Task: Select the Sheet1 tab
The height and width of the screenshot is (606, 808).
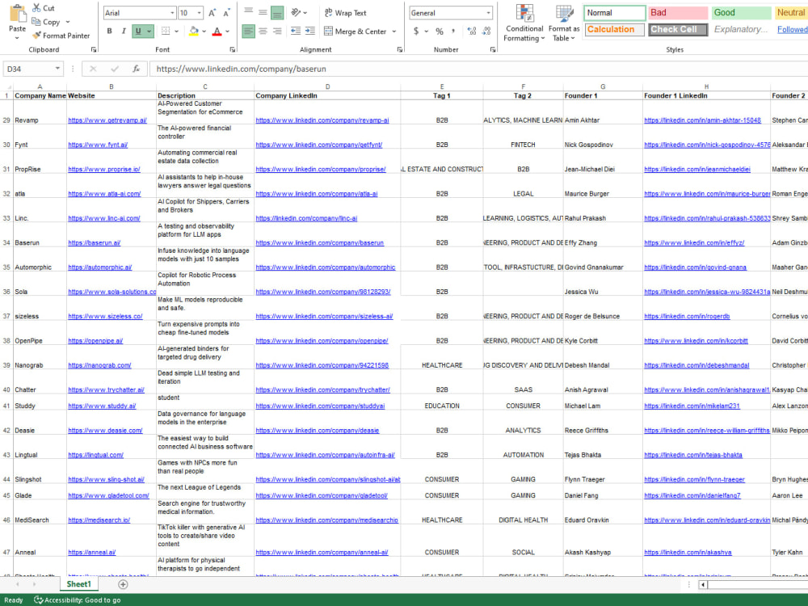Action: [x=78, y=584]
